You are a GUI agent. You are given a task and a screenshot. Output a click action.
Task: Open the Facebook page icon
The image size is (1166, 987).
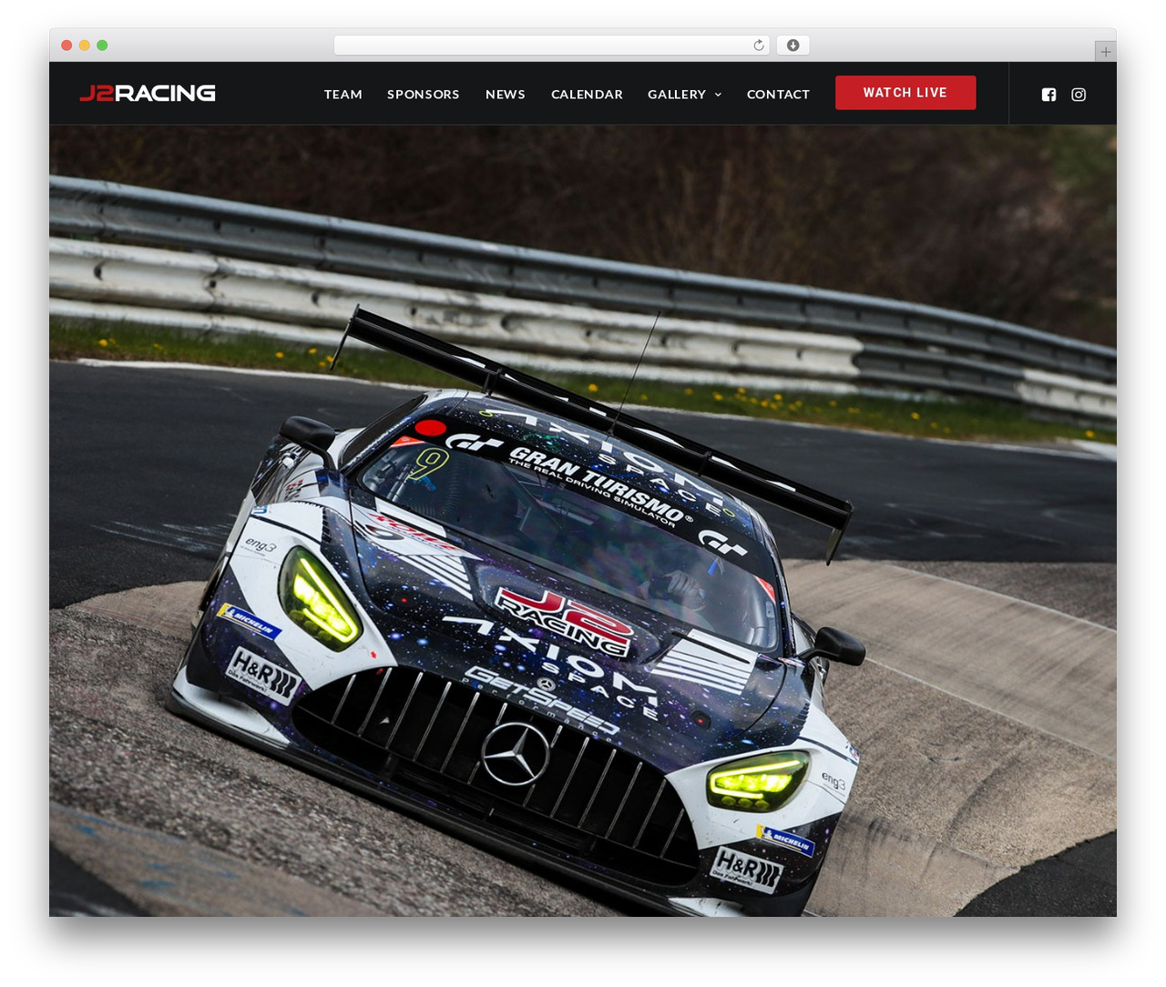click(1048, 95)
